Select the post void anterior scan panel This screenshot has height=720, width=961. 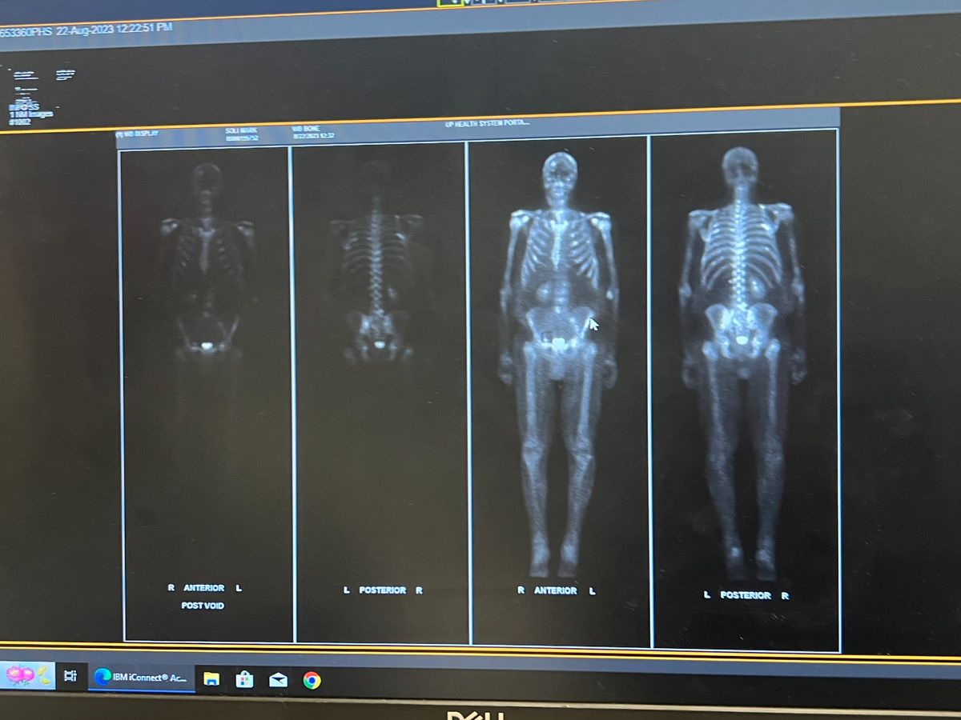tap(207, 384)
